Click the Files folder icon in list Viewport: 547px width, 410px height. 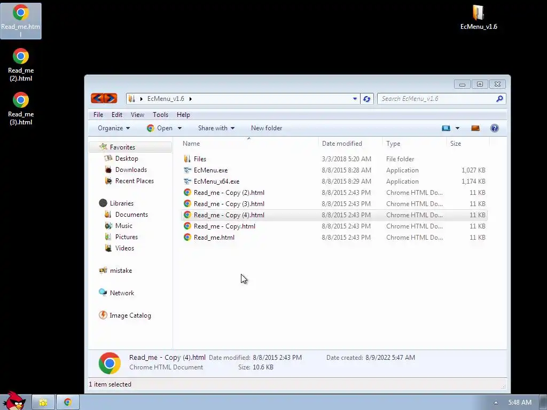[x=187, y=159]
